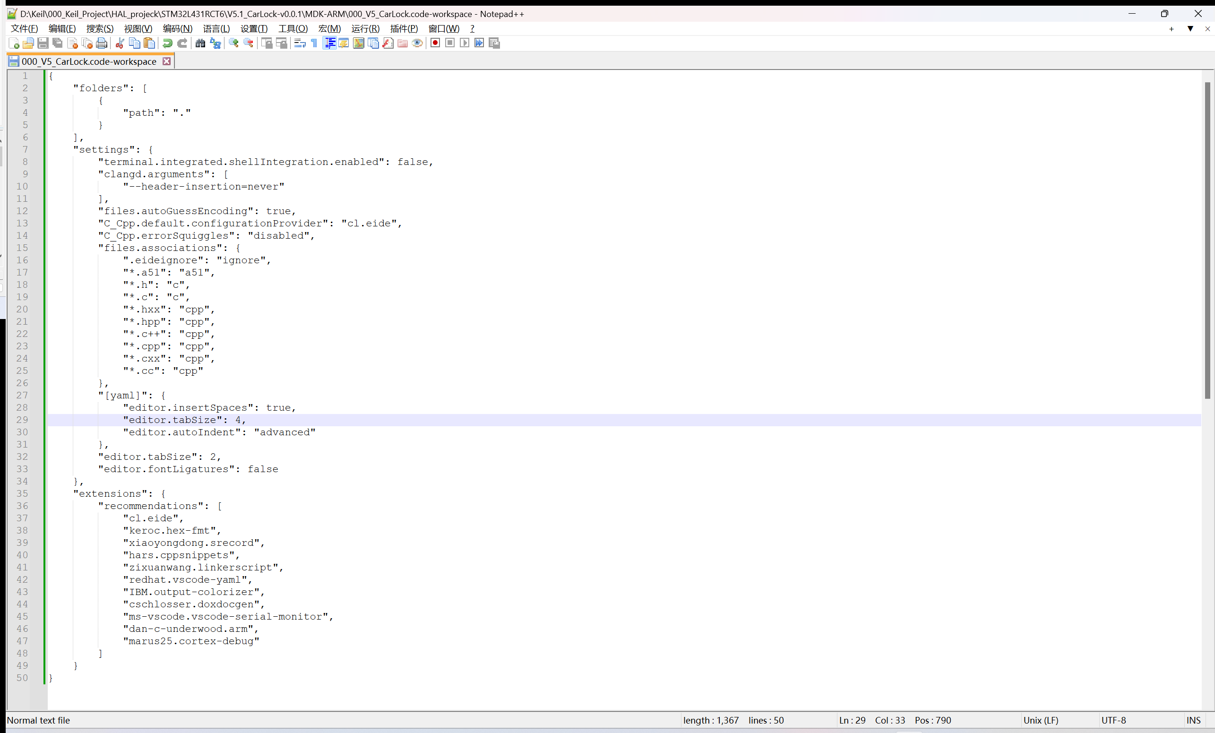This screenshot has height=733, width=1215.
Task: Toggle the Document Map icon
Action: click(x=359, y=43)
